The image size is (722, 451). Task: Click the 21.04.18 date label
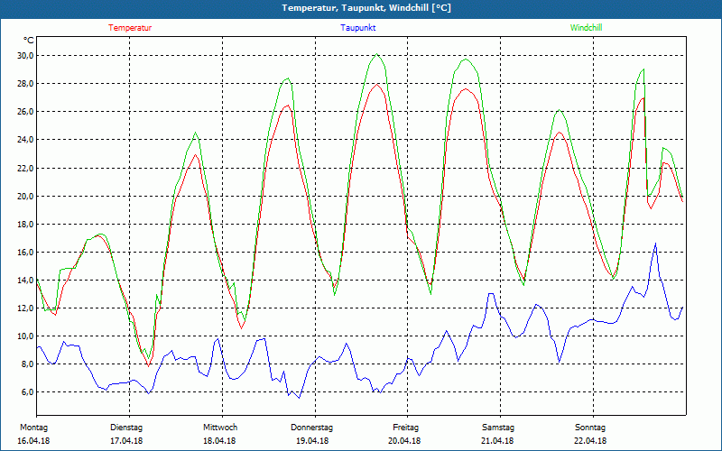click(498, 441)
